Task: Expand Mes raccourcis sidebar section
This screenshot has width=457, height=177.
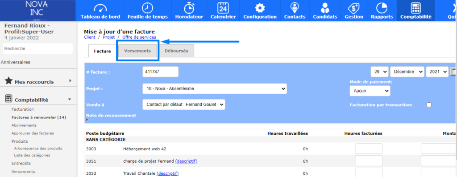Action: point(70,80)
